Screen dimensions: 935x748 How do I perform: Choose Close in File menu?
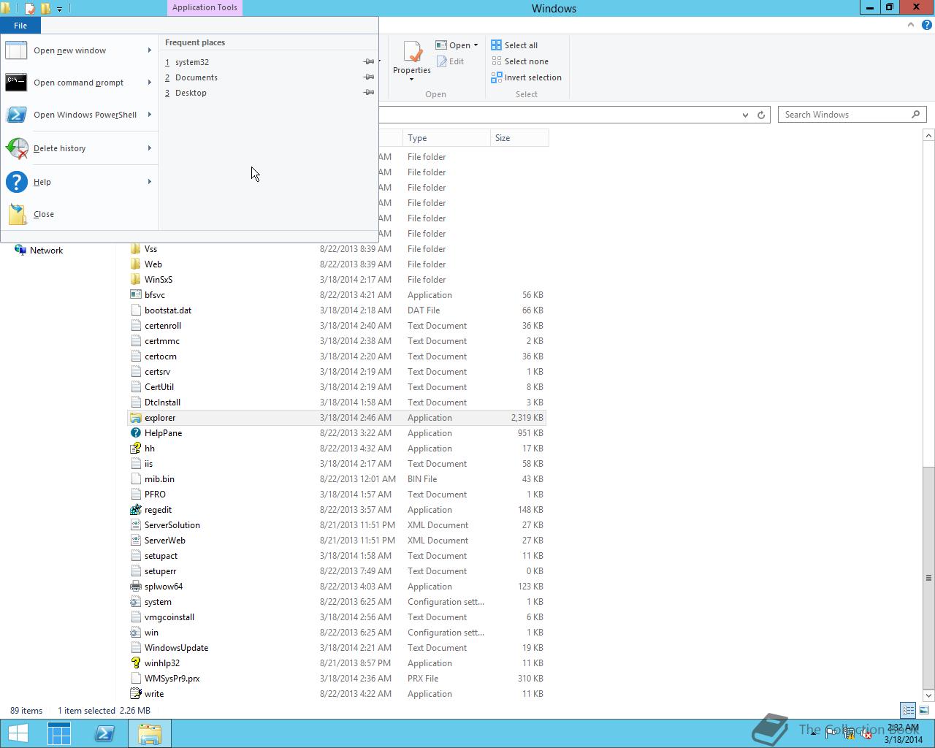[x=80, y=214]
